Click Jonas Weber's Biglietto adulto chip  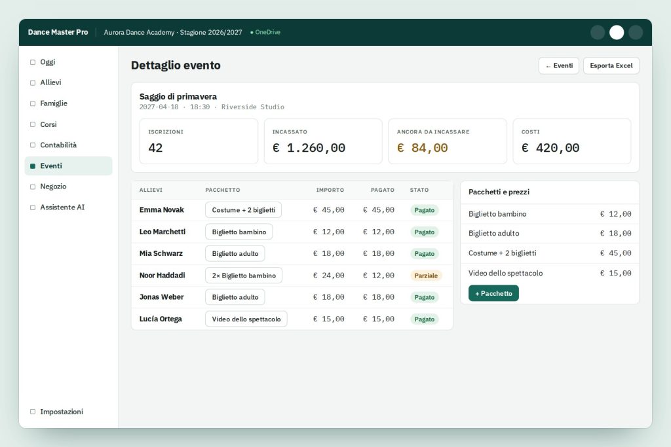tap(235, 297)
